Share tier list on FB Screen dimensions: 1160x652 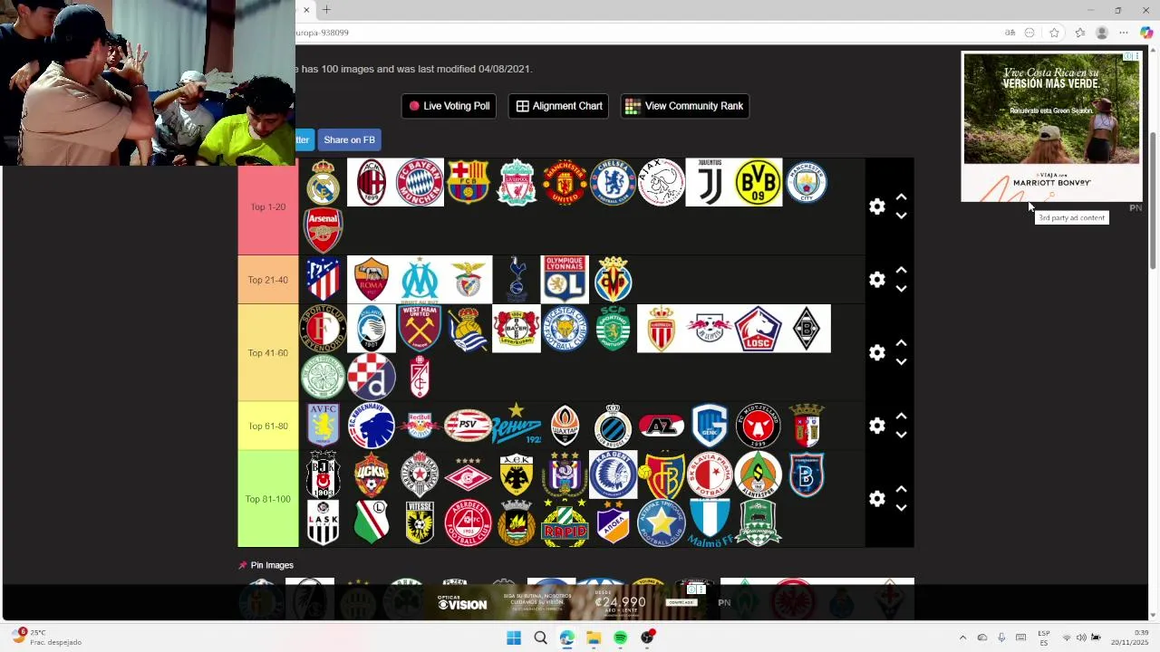pyautogui.click(x=349, y=139)
